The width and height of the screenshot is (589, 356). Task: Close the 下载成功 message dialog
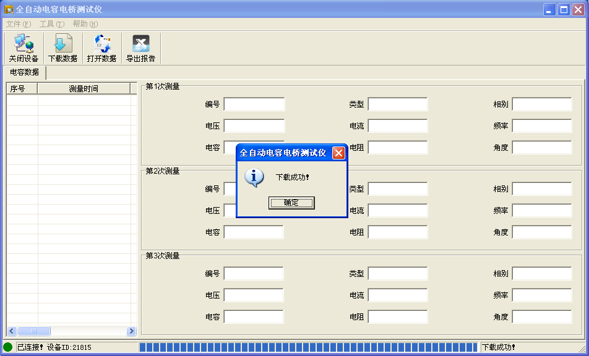point(338,153)
